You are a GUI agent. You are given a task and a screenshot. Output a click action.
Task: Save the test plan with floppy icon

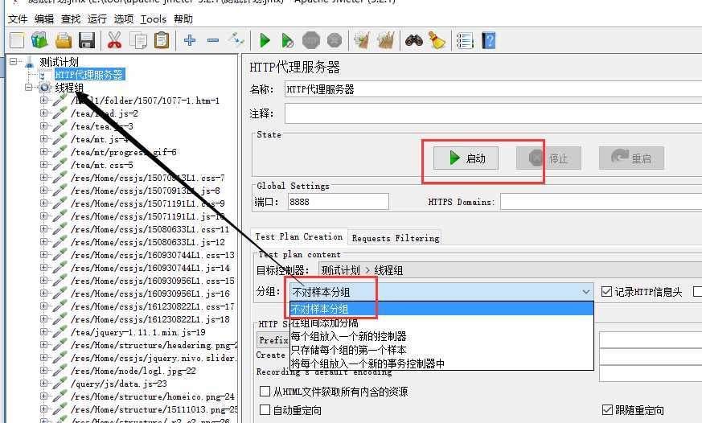pos(86,41)
